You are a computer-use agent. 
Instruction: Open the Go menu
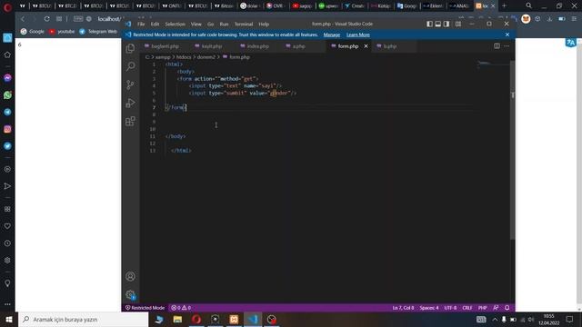coord(210,25)
